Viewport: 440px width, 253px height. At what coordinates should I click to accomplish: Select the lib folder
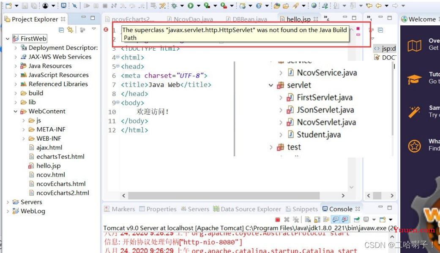(x=28, y=102)
